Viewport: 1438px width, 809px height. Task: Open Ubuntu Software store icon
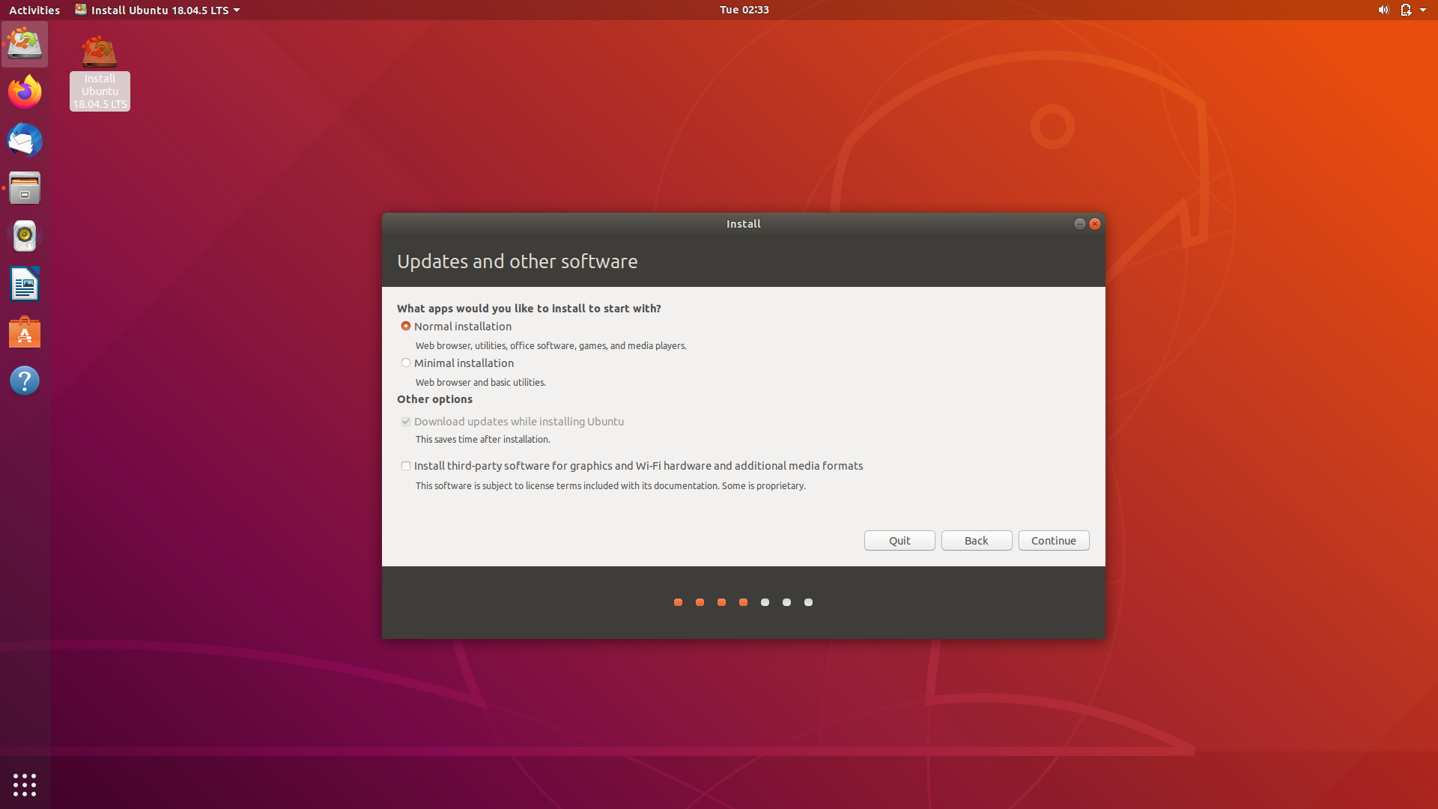(x=25, y=333)
